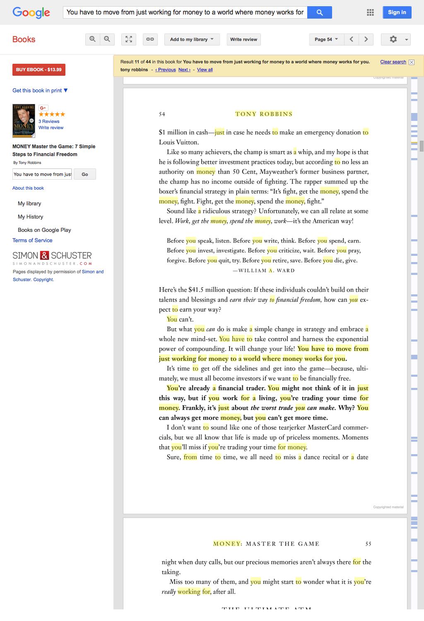Open the Google apps grid
Screen dimensions: 424x621
pyautogui.click(x=371, y=12)
